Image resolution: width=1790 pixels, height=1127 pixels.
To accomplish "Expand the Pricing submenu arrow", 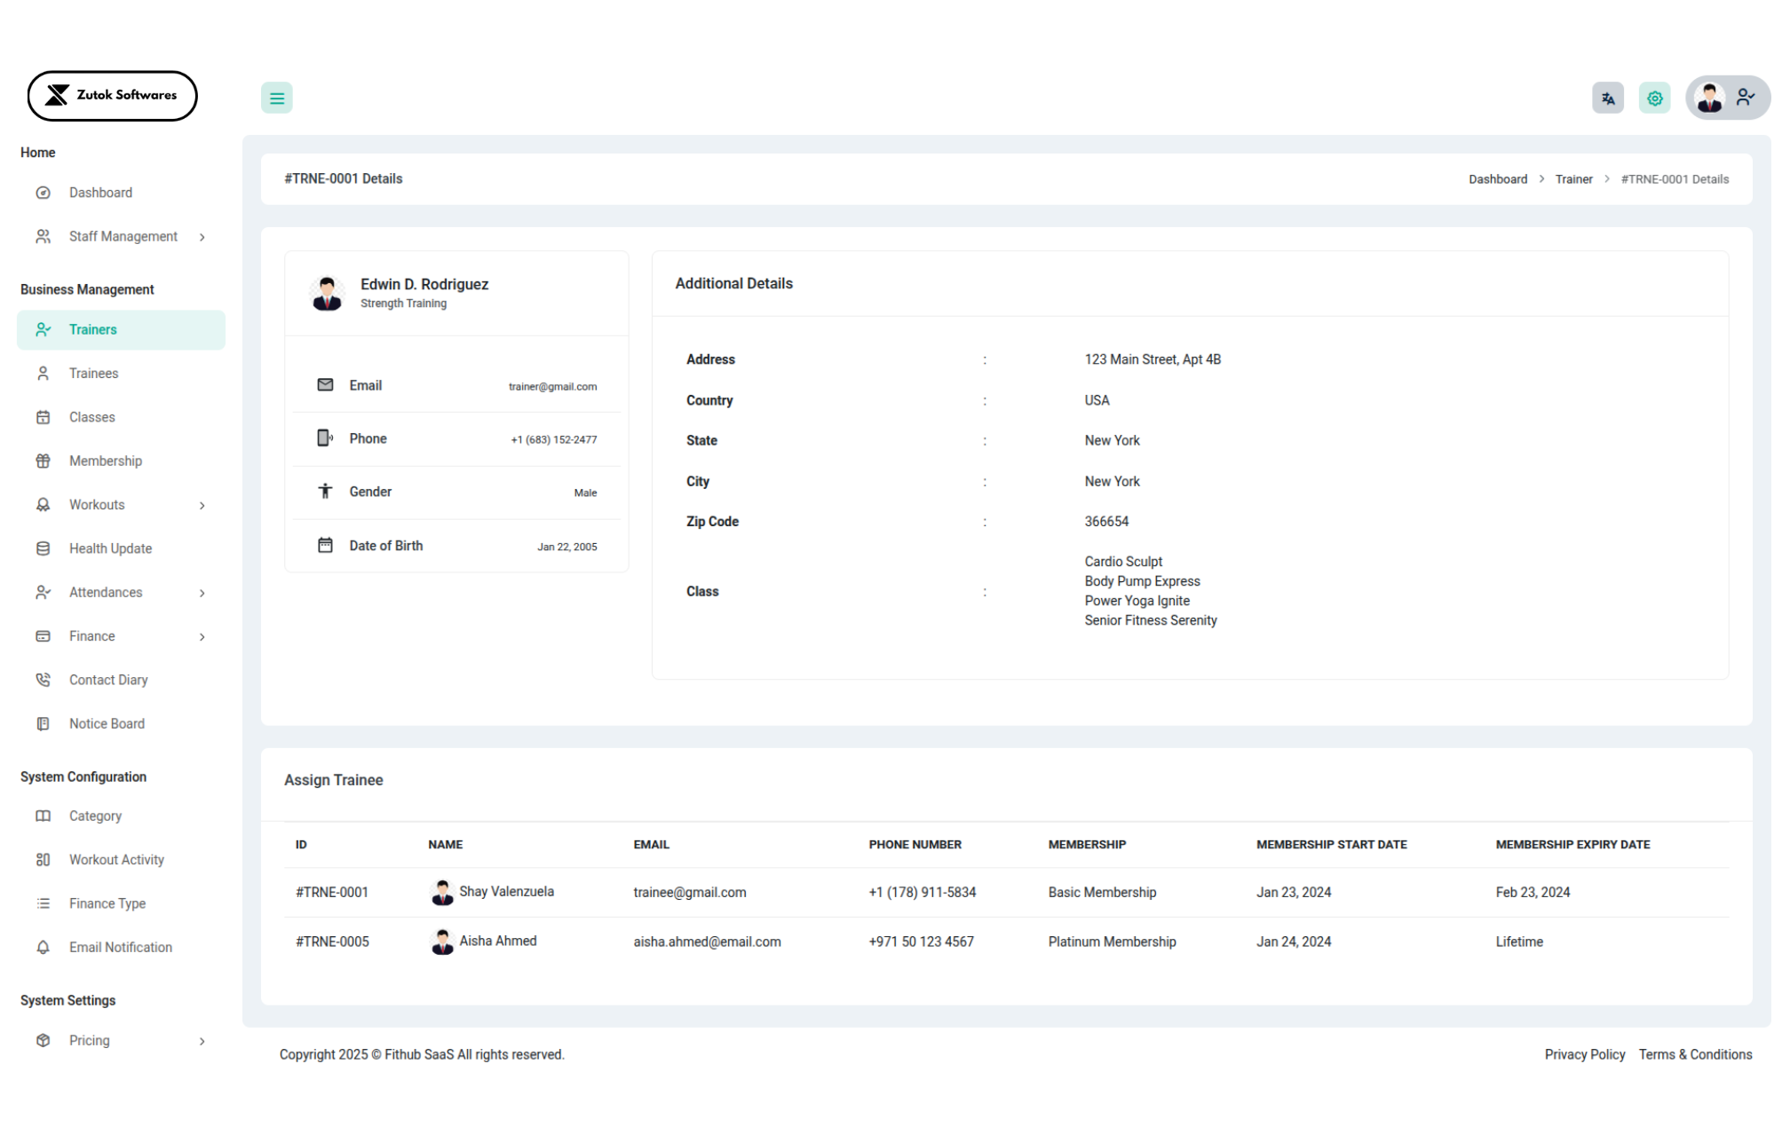I will coord(202,1041).
